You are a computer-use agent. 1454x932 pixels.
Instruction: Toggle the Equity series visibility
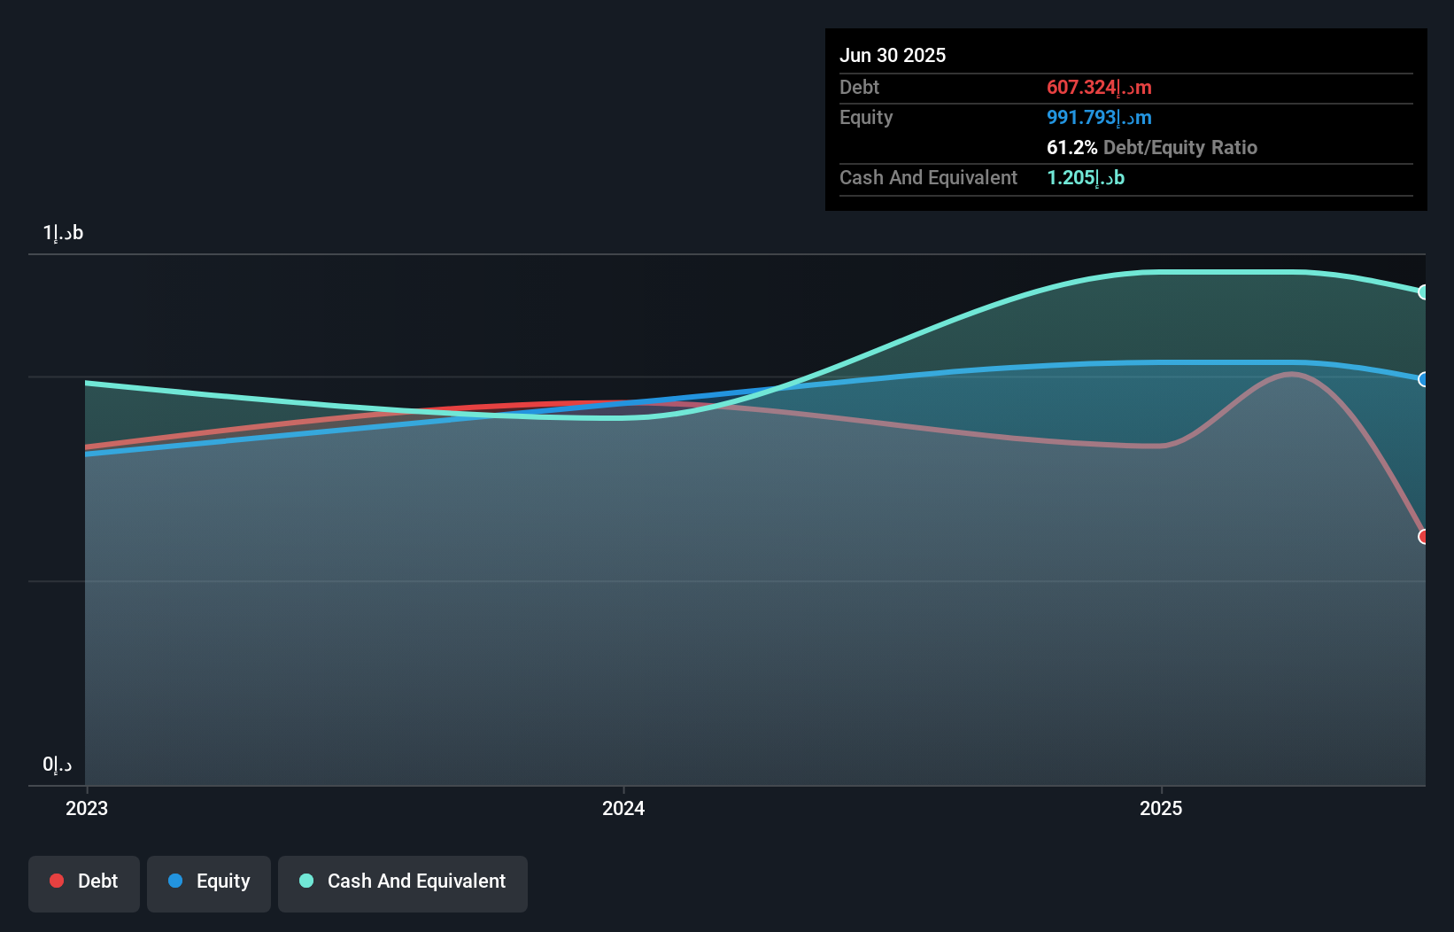point(209,882)
